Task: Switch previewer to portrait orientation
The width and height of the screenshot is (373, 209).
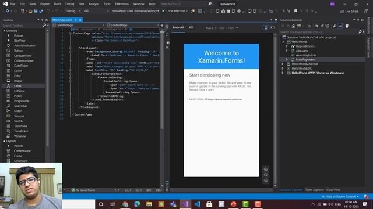Action: click(266, 28)
